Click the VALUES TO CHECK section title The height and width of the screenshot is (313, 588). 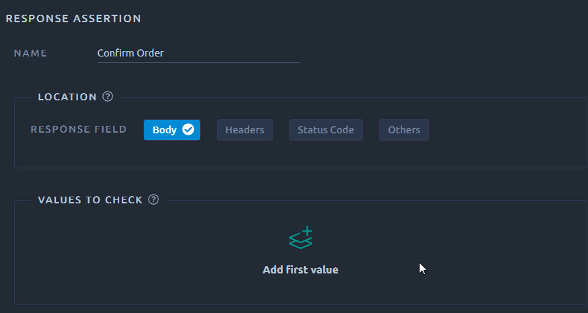click(x=90, y=200)
